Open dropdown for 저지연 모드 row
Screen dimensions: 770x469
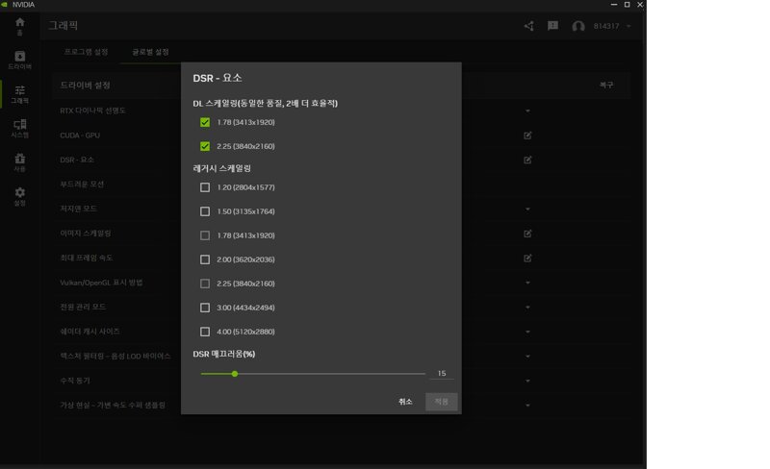(527, 209)
